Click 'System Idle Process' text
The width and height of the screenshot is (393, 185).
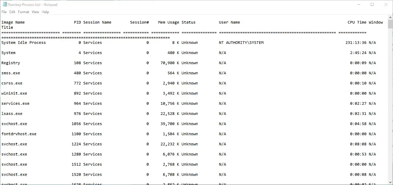pyautogui.click(x=24, y=43)
